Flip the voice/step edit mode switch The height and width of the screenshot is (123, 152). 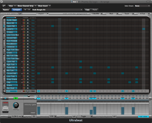(x=5, y=107)
